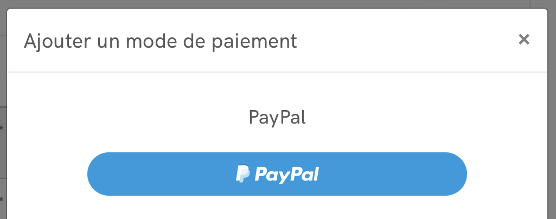Click the white area below the PayPal button

277,208
